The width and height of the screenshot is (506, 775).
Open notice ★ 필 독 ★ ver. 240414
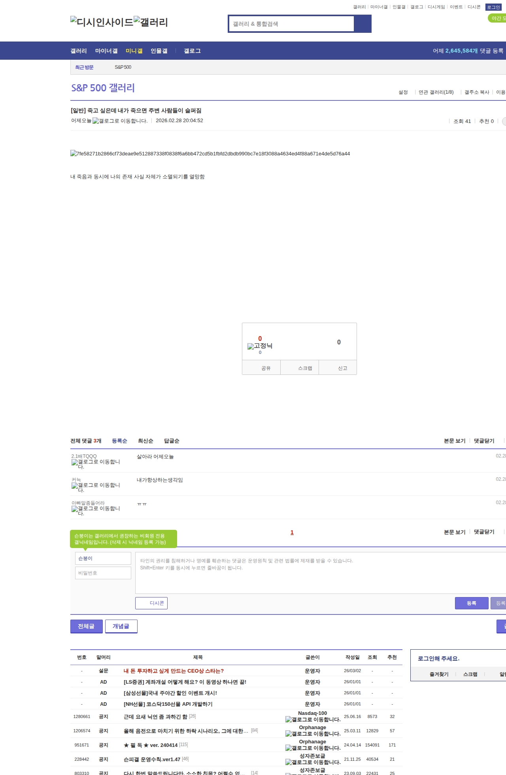pyautogui.click(x=151, y=745)
